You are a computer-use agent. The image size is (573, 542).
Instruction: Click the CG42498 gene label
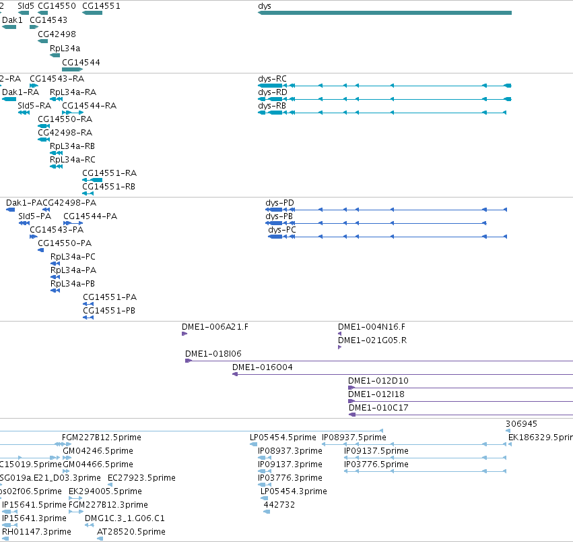(57, 34)
